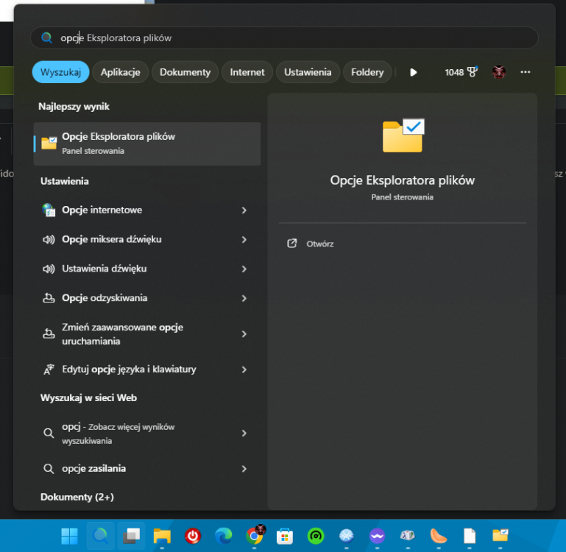566x552 pixels.
Task: Select the Dokumenty filter tab
Action: [x=185, y=72]
